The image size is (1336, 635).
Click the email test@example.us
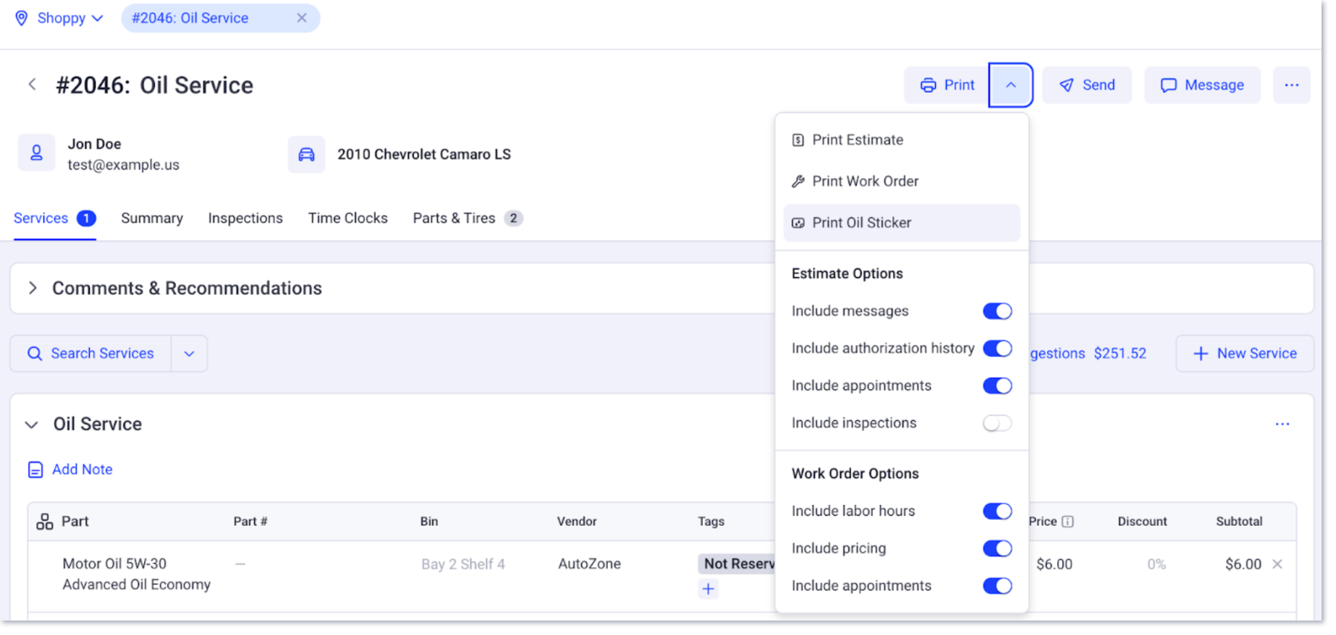(x=123, y=165)
